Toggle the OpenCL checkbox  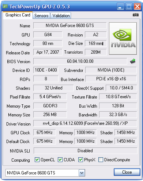tap(37, 160)
